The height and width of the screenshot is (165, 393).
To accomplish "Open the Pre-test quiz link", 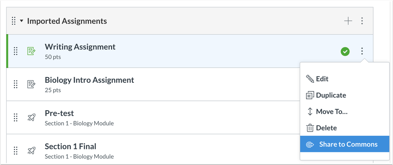I will pyautogui.click(x=59, y=113).
